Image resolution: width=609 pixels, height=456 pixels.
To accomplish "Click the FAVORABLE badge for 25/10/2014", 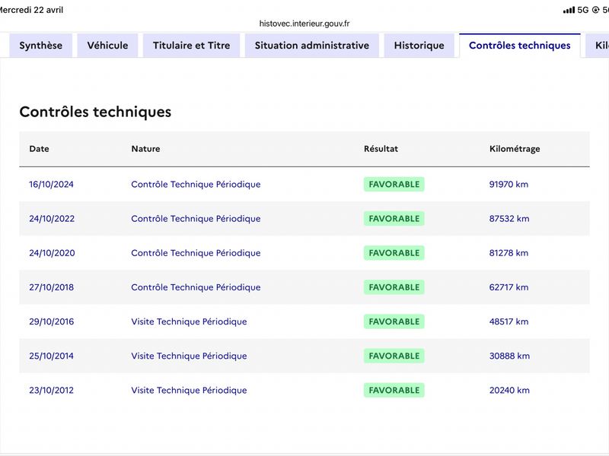I will (394, 356).
